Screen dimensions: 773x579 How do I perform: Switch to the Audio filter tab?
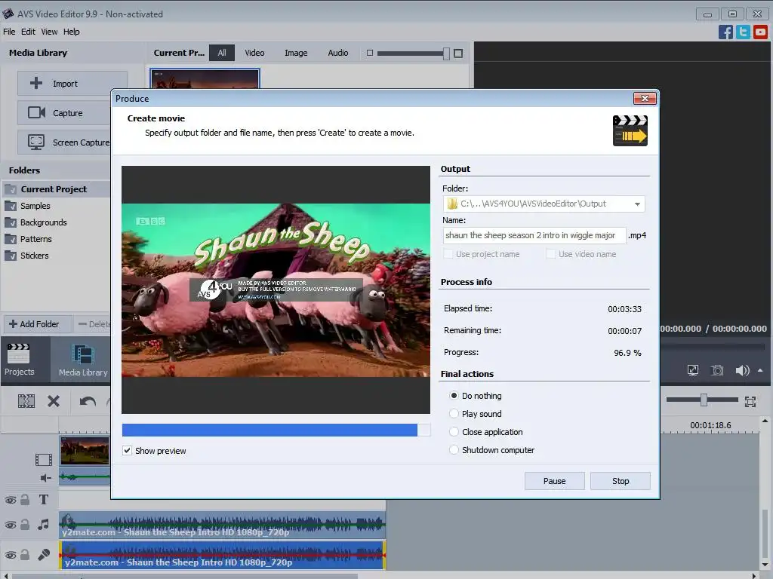(337, 53)
